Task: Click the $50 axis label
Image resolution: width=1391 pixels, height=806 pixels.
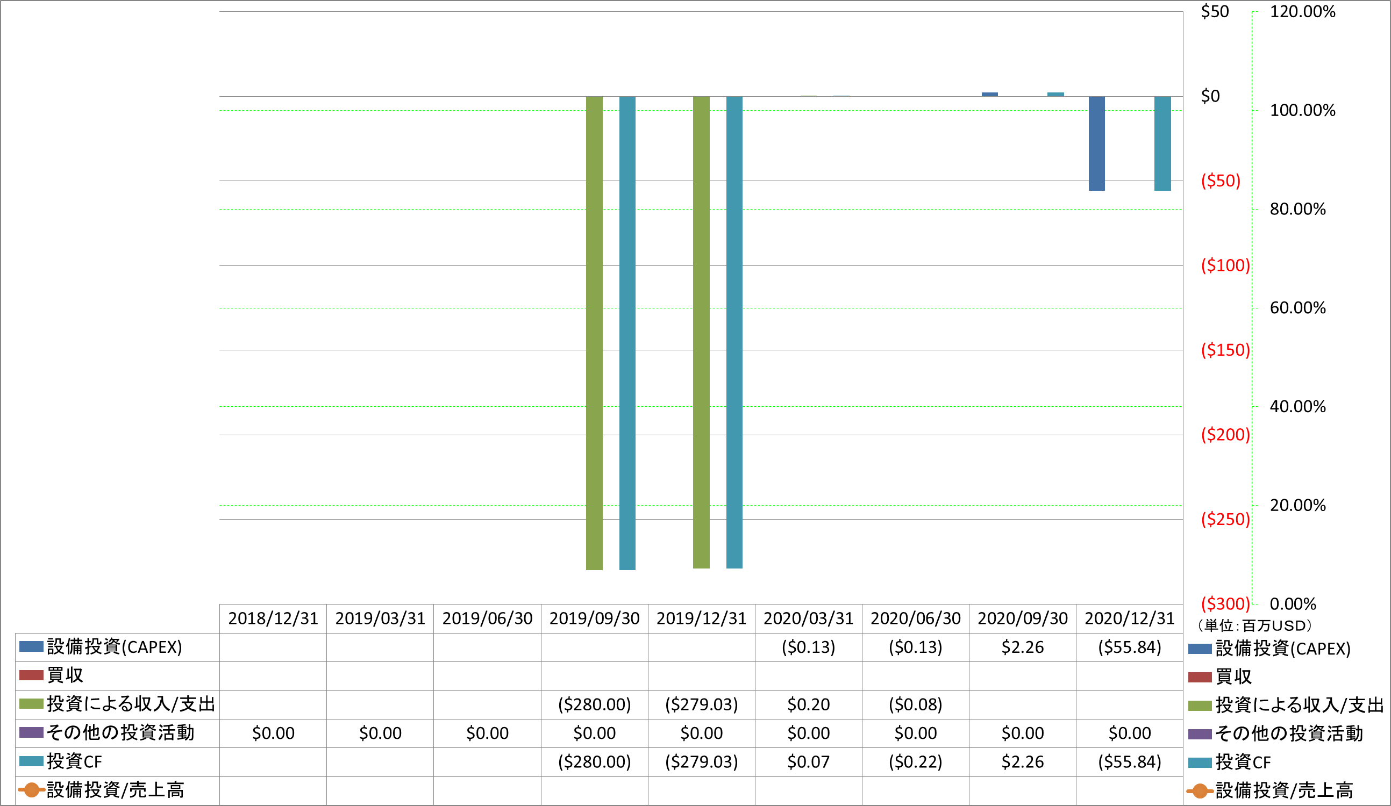Action: point(1215,12)
